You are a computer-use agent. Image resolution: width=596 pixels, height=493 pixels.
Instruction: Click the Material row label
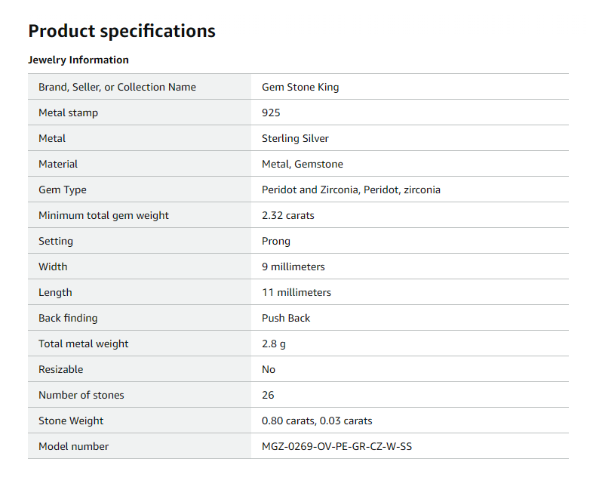coord(58,164)
